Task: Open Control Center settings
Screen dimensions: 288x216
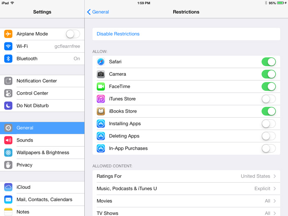Action: pos(42,93)
